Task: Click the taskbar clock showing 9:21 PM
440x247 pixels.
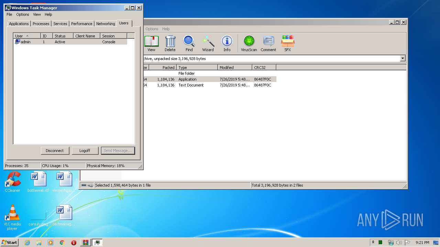Action: (422, 243)
